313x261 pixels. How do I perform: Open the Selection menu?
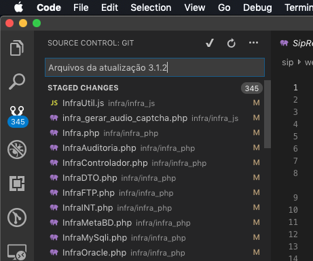(151, 7)
